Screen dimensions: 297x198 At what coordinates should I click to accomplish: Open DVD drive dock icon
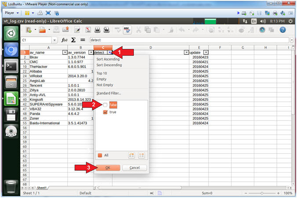pos(11,131)
